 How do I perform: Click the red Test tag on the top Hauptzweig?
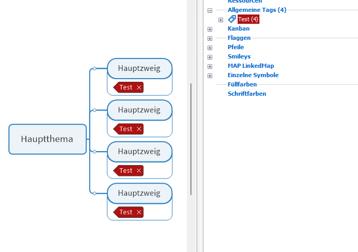126,87
